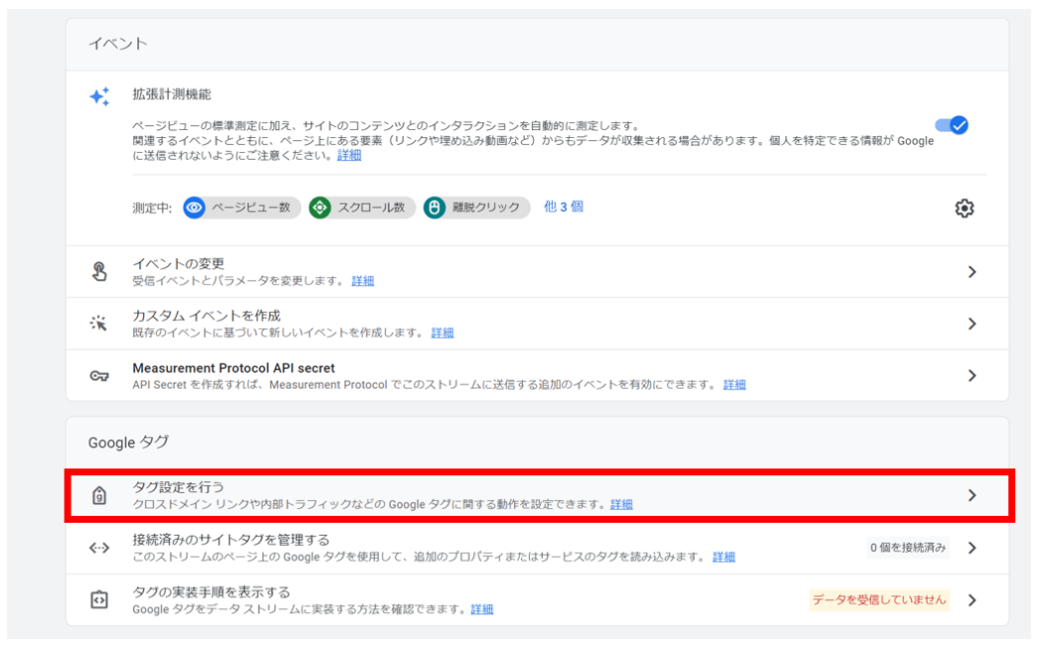Open 詳細 link in 接続済みのサイトタグ row

point(724,558)
